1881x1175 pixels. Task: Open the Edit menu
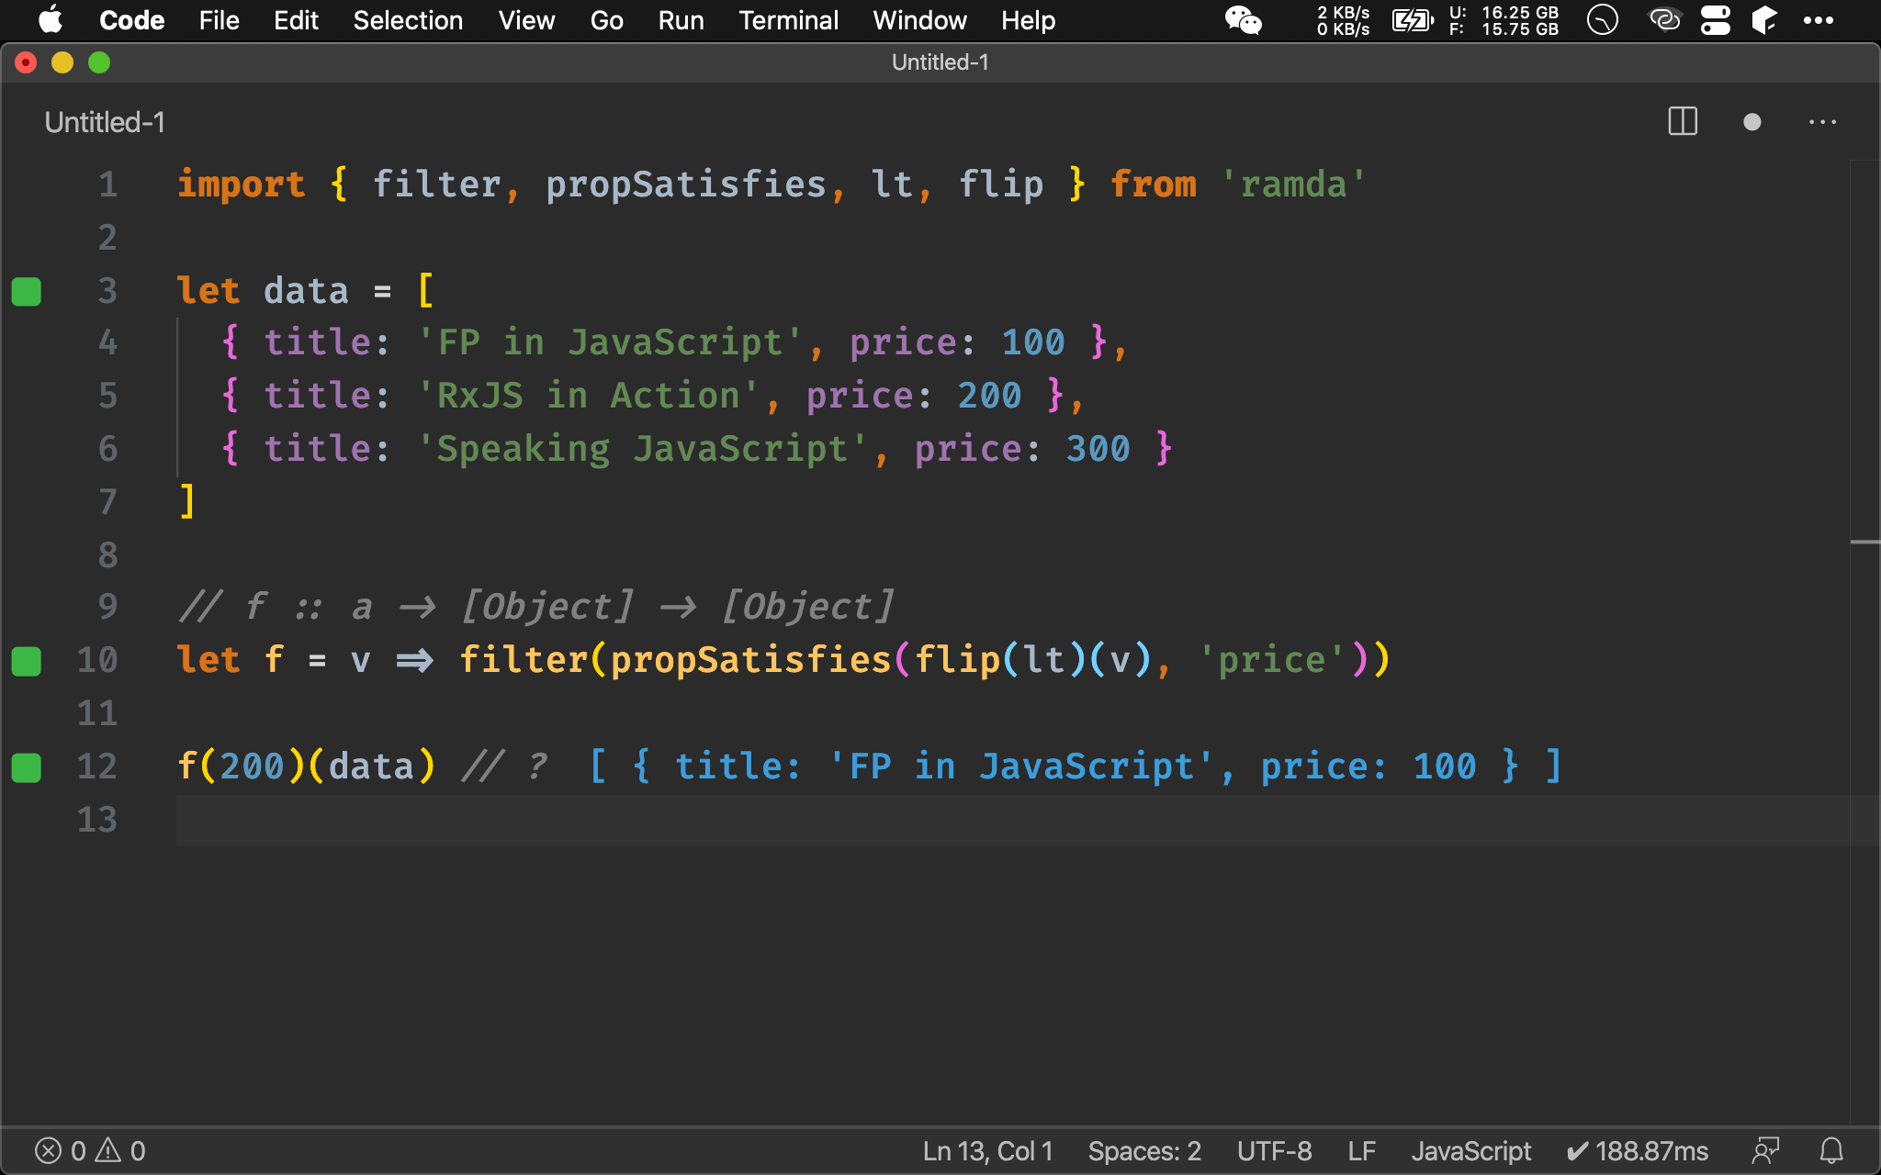coord(296,20)
